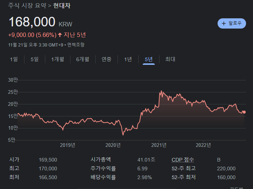The height and width of the screenshot is (189, 253).
Task: Switch to the 1개월 chart tab
Action: click(x=58, y=59)
